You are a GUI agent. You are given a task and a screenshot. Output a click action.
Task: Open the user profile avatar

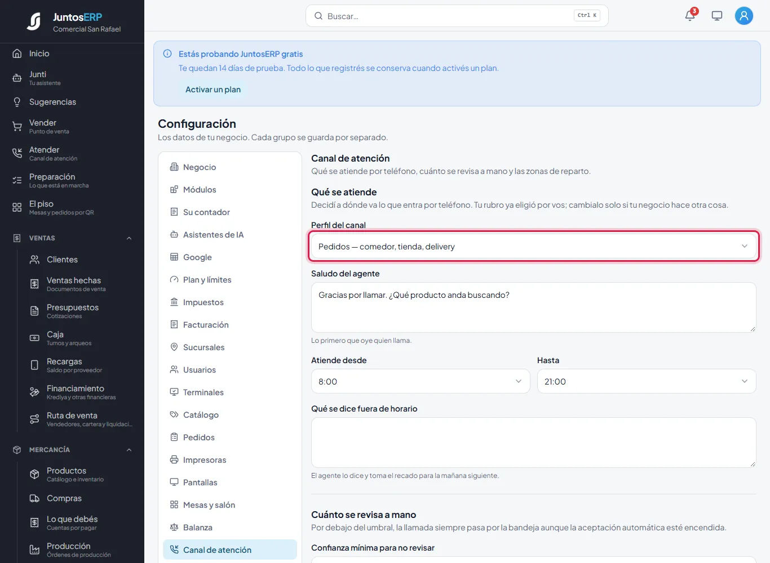point(744,16)
